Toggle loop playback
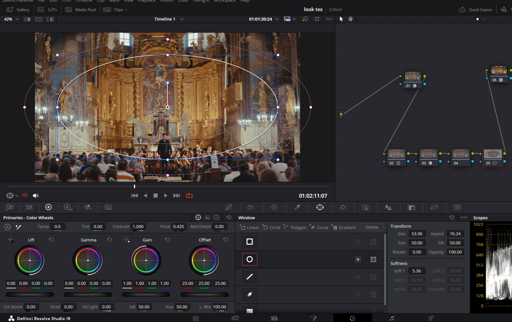Viewport: 512px width, 322px height. coord(189,195)
